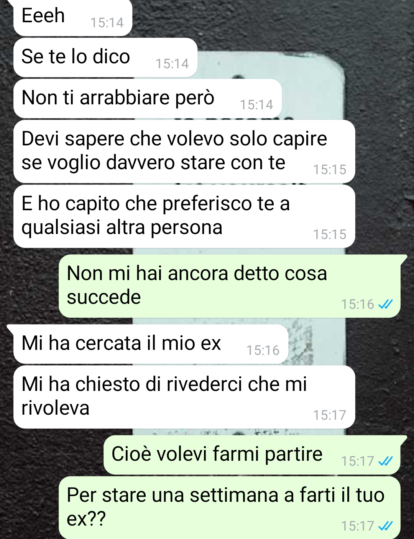Select message 'Mi ha chiesto di rivederci'
Image resolution: width=414 pixels, height=539 pixels.
pyautogui.click(x=184, y=397)
